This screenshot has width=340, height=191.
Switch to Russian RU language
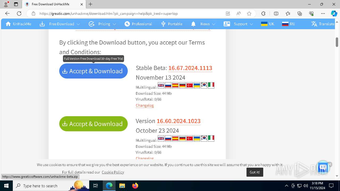[288, 24]
